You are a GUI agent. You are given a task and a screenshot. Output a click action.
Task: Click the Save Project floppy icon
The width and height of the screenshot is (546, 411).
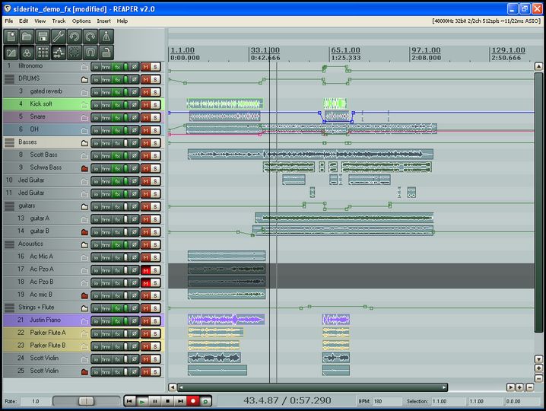(x=43, y=37)
